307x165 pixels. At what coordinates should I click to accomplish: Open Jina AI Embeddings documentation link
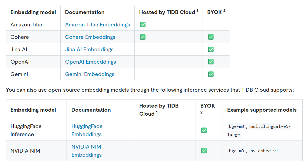coord(89,49)
